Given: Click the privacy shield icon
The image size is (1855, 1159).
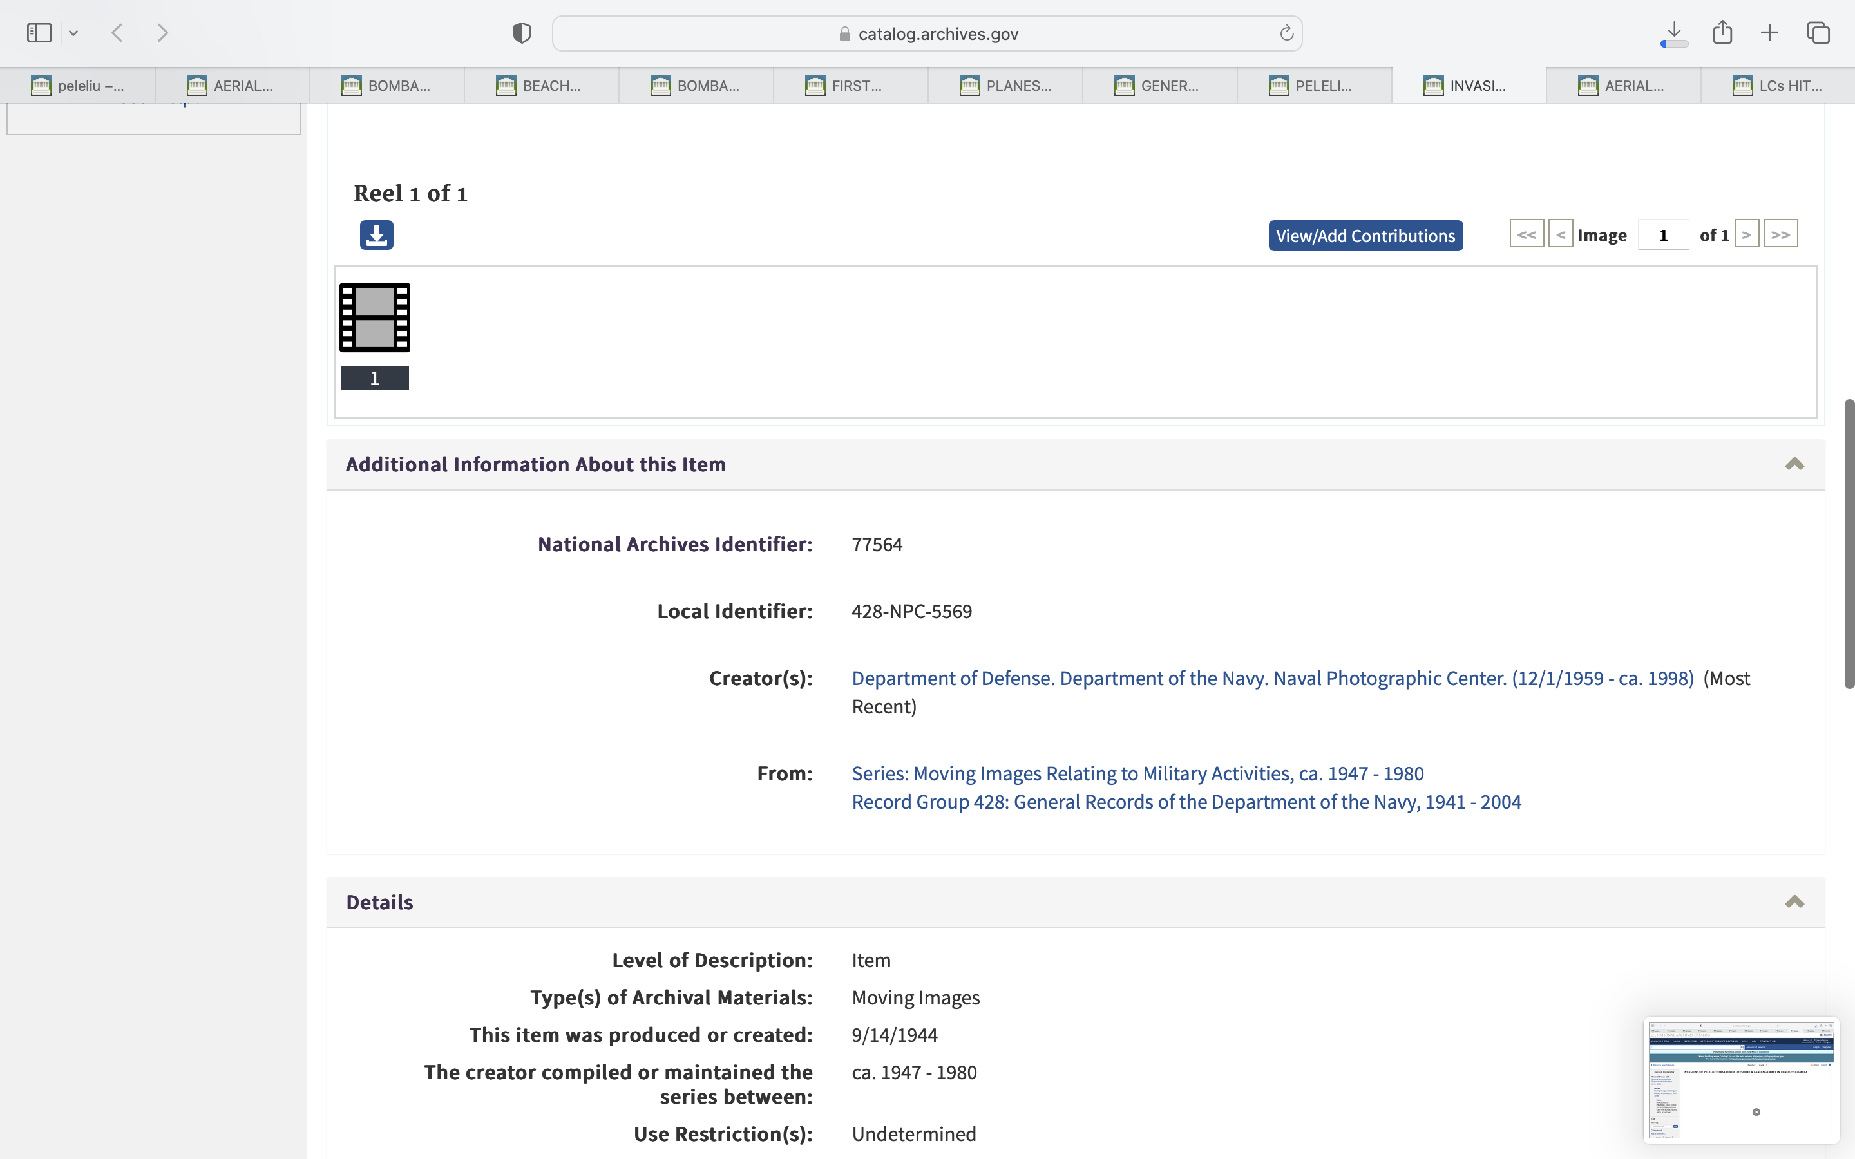Looking at the screenshot, I should coord(522,33).
